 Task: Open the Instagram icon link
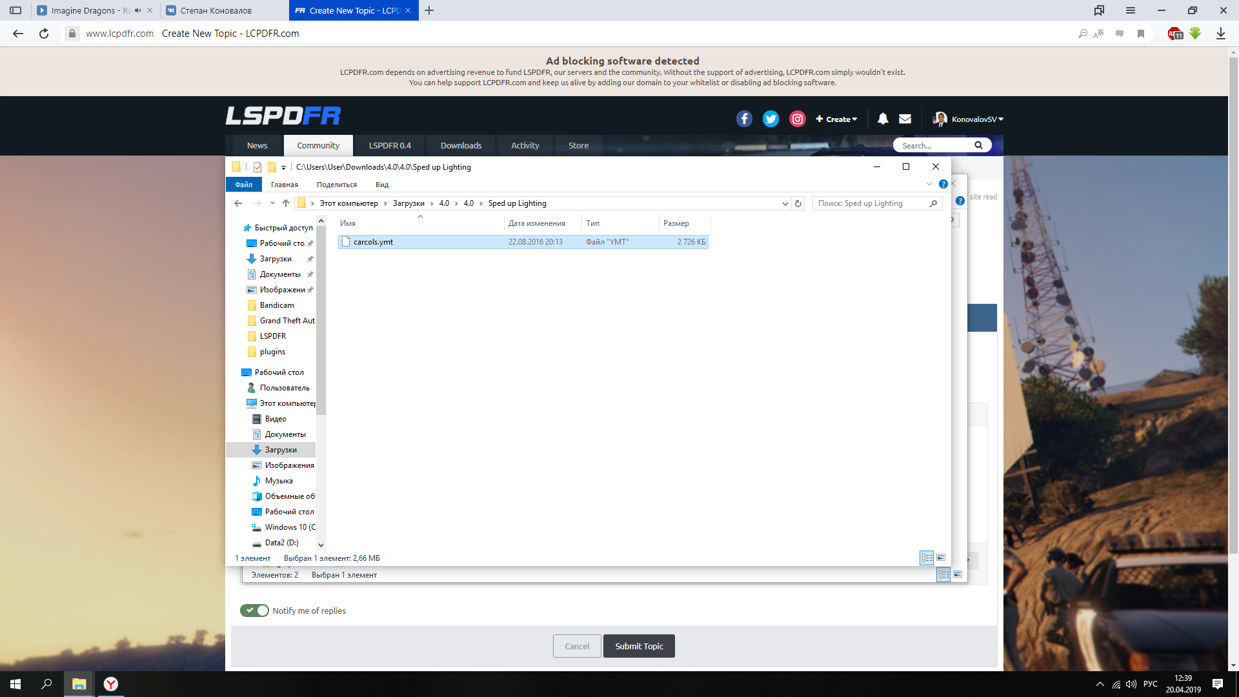coord(798,119)
